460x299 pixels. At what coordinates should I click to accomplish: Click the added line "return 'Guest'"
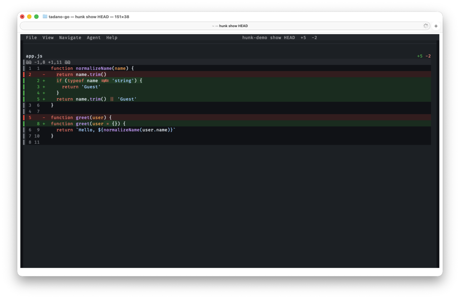point(227,87)
